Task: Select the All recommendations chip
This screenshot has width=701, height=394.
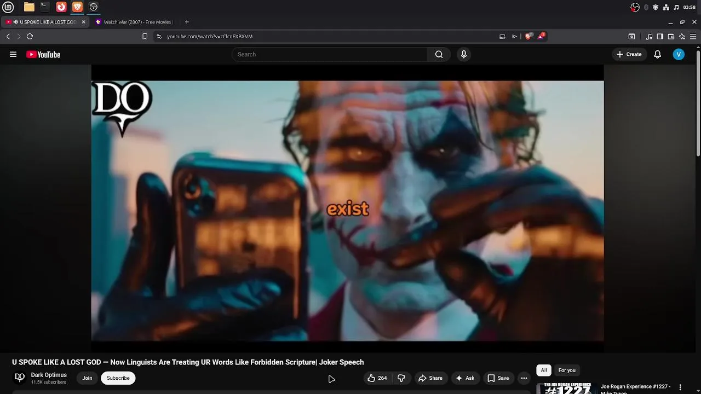Action: (x=544, y=370)
